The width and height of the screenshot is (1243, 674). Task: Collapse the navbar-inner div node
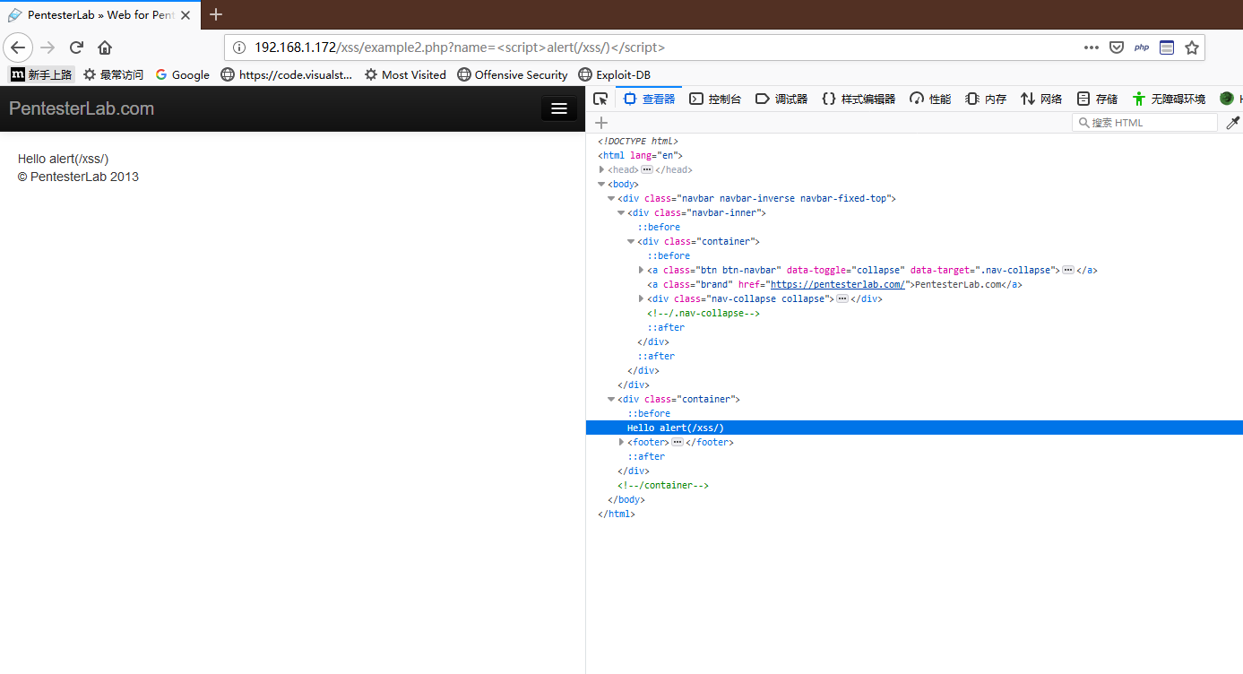click(622, 212)
